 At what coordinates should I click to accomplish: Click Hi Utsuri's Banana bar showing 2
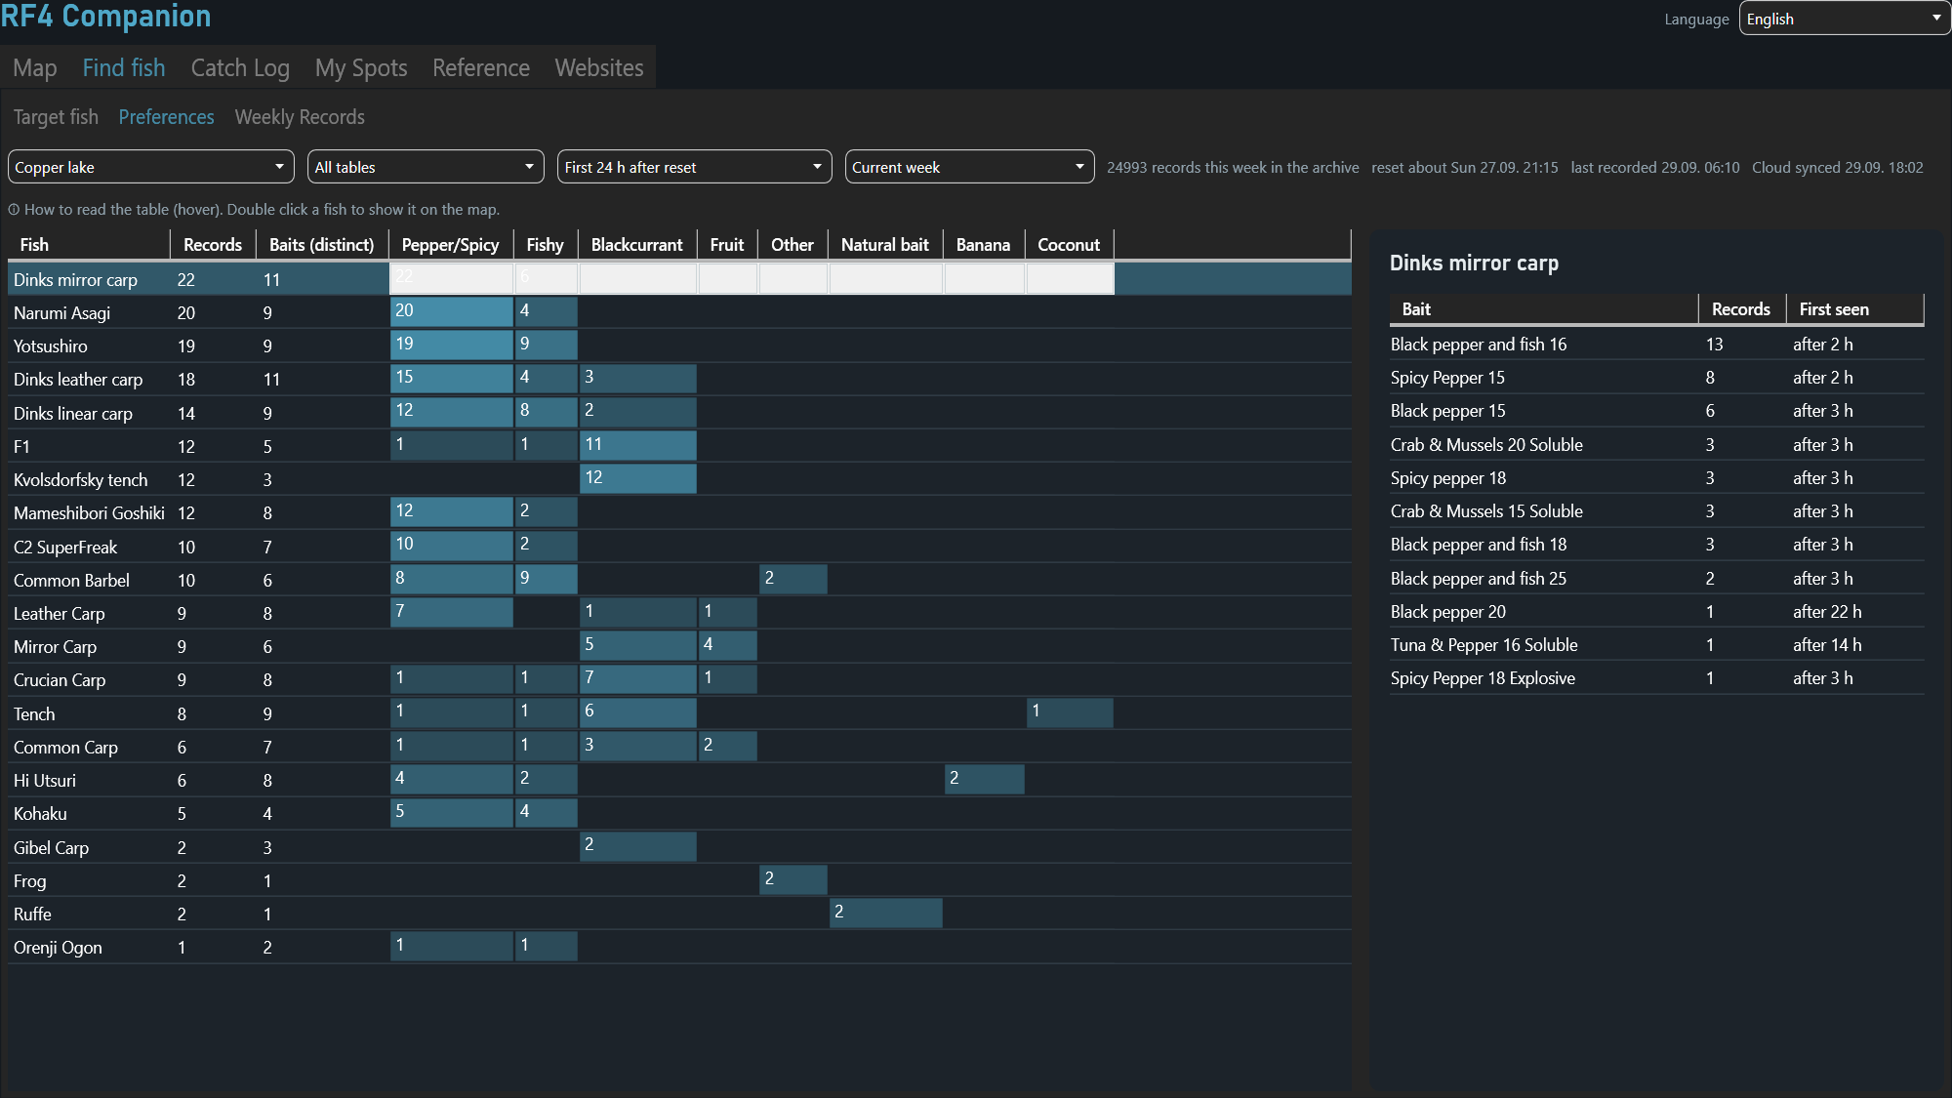click(985, 779)
